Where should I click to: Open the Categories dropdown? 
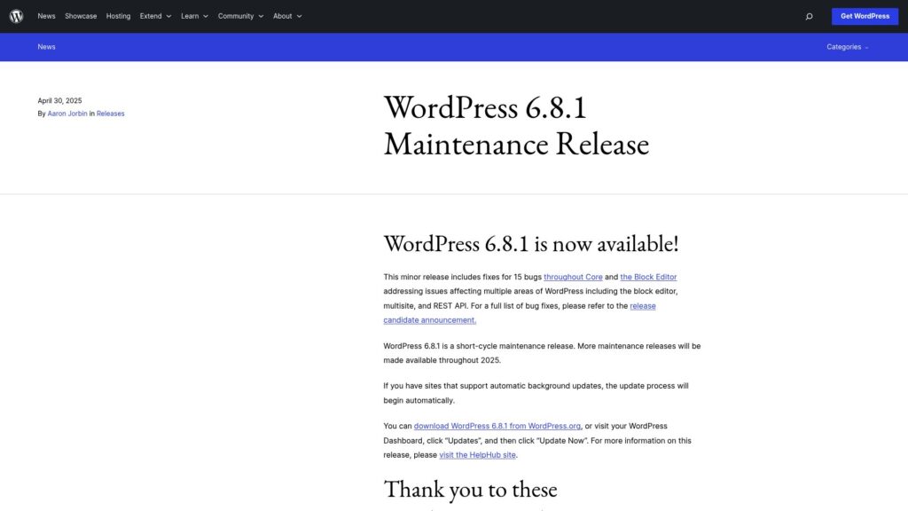[x=847, y=47]
